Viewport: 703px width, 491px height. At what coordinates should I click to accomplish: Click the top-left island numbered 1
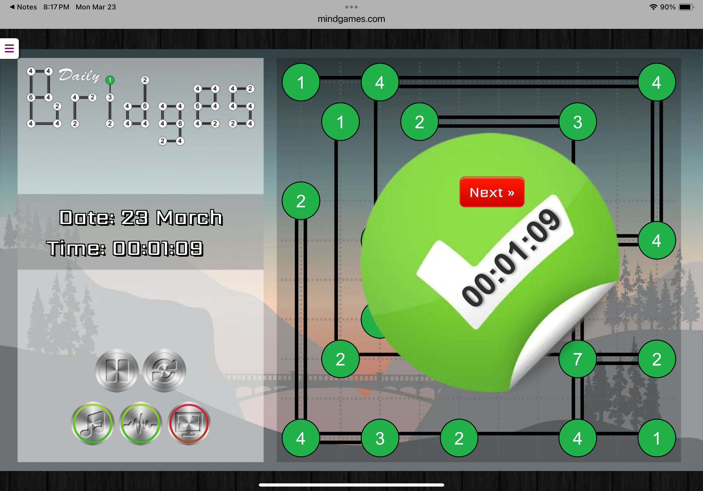(x=301, y=82)
